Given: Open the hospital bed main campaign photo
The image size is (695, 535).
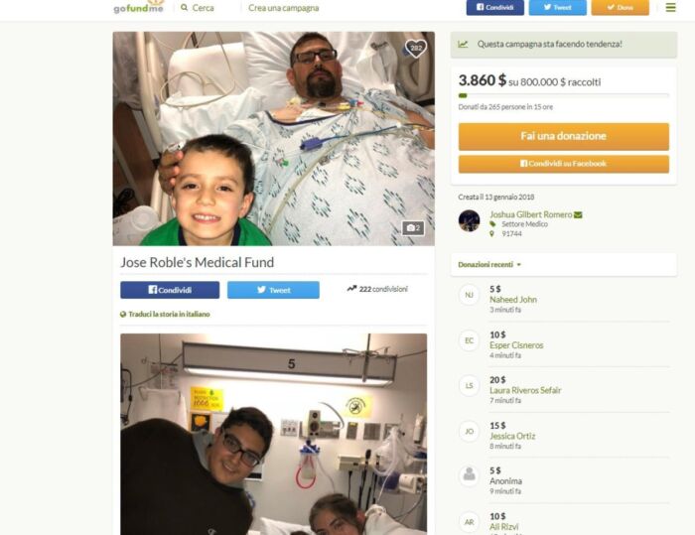Looking at the screenshot, I should (273, 139).
